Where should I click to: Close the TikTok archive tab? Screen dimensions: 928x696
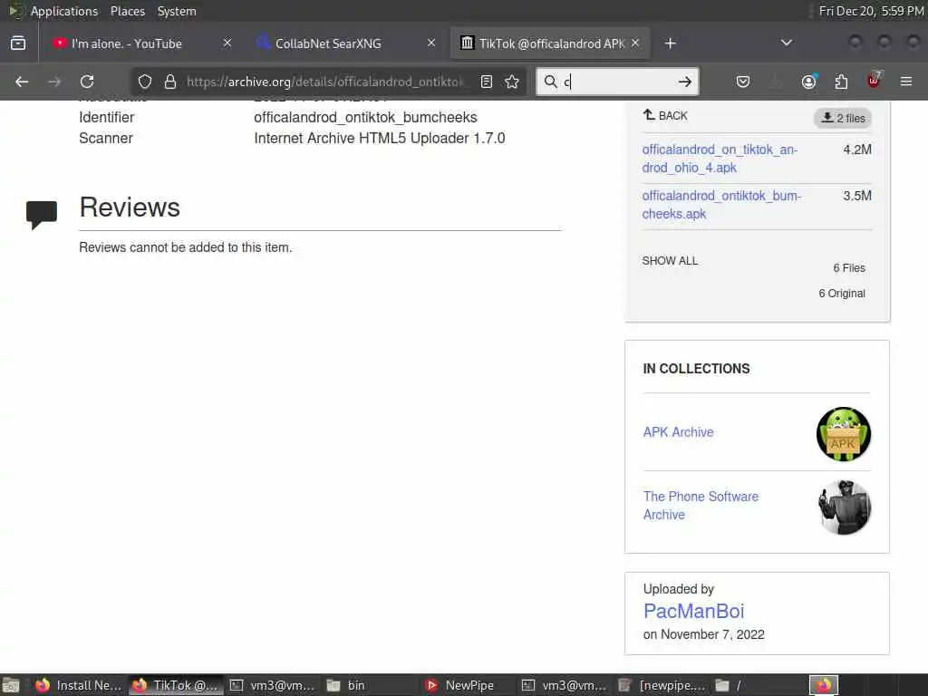click(x=635, y=43)
